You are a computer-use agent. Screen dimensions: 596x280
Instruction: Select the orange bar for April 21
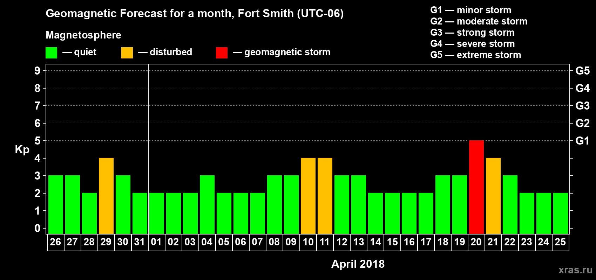coord(493,196)
